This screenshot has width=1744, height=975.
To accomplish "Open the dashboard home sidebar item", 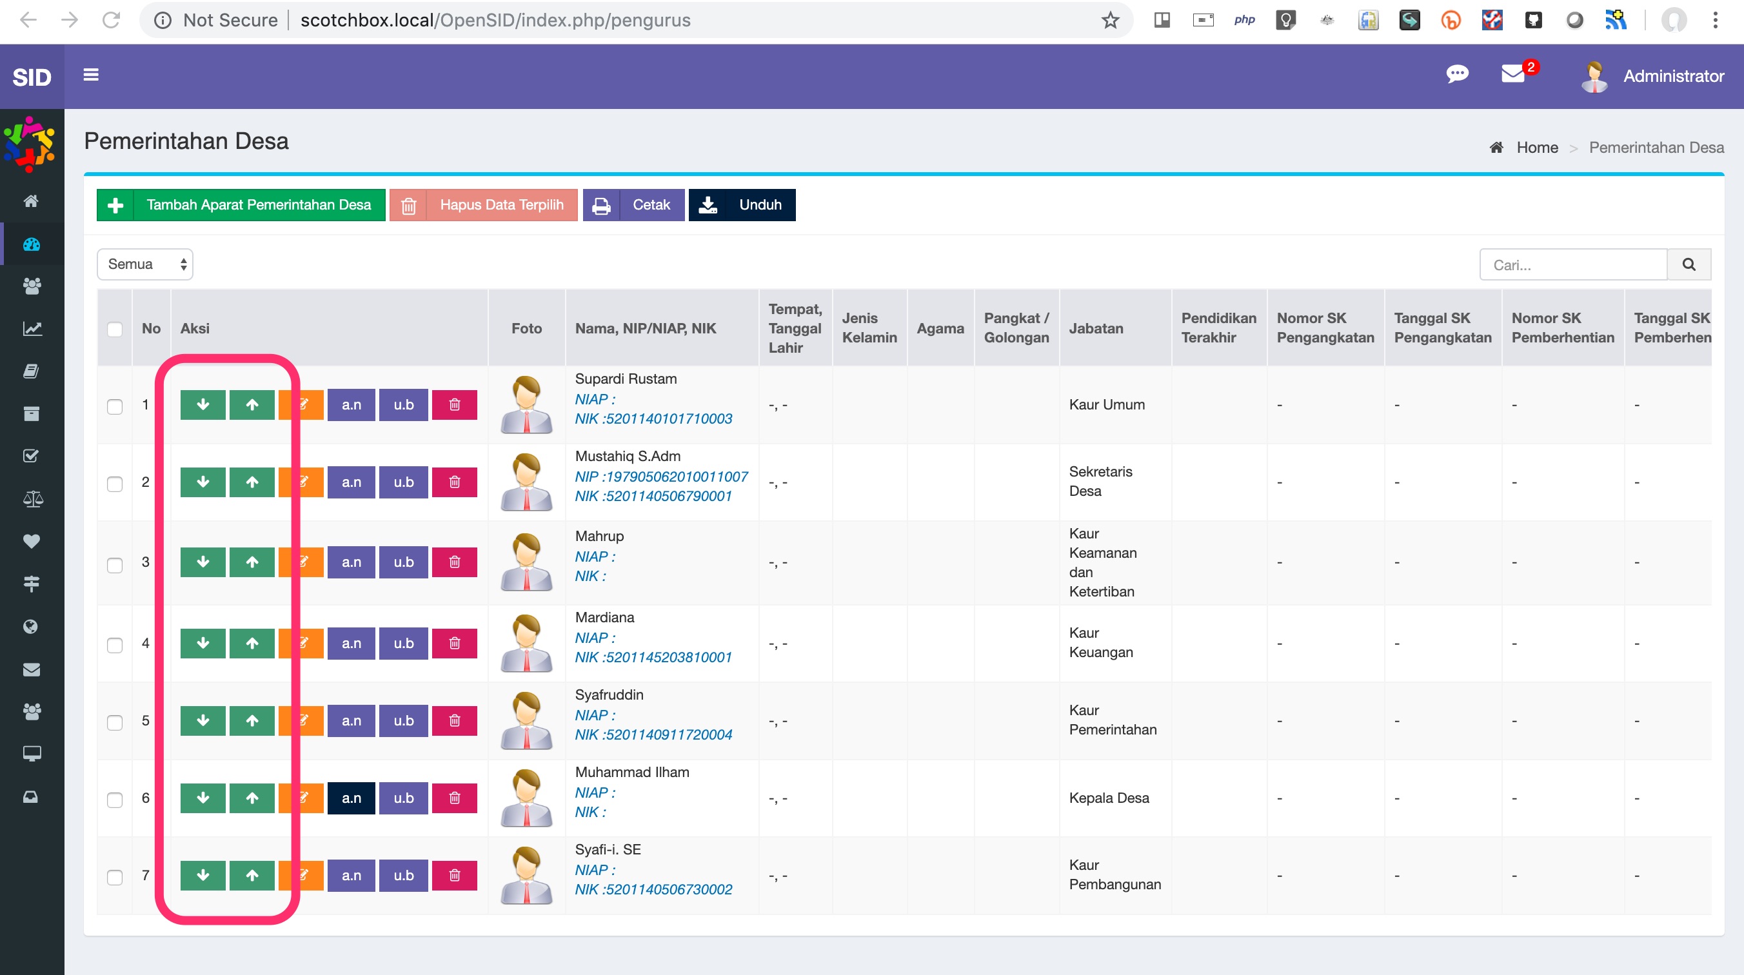I will point(32,201).
